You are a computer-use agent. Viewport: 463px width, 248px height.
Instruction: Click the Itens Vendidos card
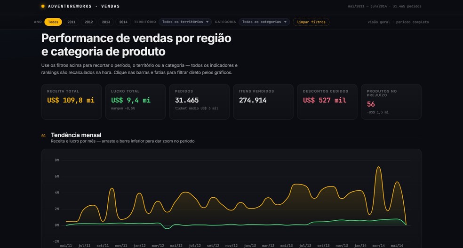263,102
